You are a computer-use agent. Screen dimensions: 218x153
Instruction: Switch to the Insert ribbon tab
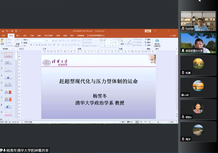pyautogui.click(x=18, y=36)
